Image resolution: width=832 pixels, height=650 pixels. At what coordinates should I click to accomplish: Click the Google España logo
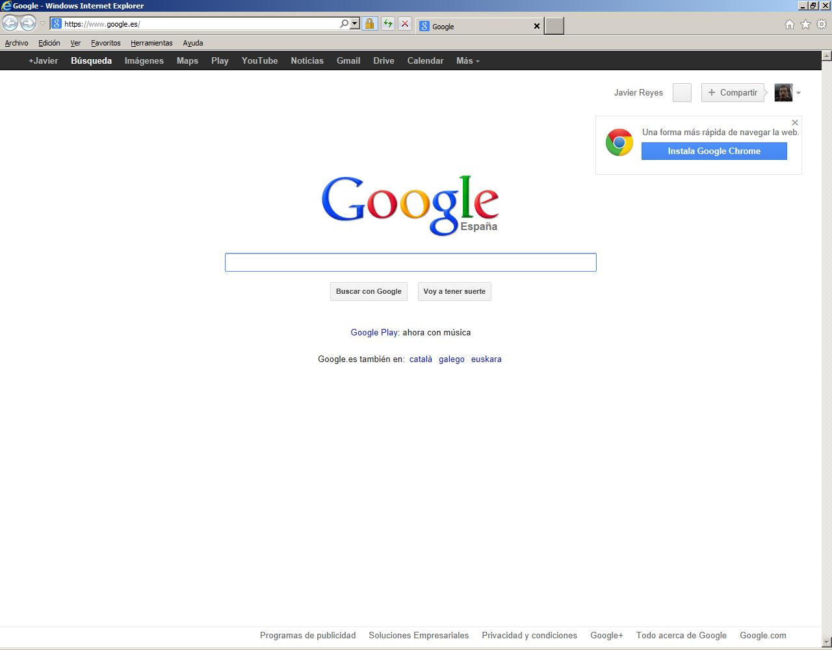coord(410,205)
